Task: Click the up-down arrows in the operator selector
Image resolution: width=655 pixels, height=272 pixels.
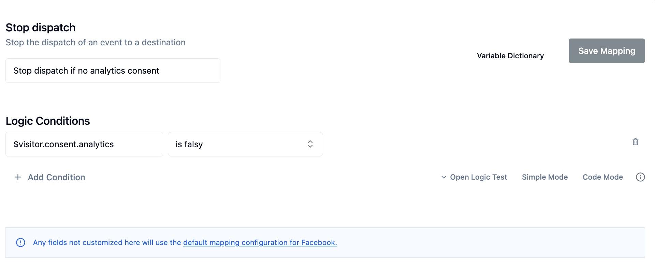Action: pos(310,144)
